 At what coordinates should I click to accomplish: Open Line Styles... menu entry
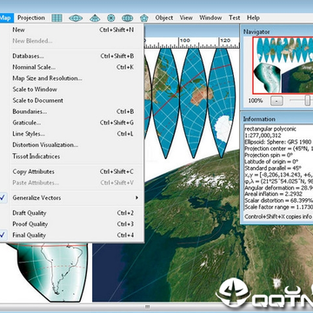pos(72,134)
